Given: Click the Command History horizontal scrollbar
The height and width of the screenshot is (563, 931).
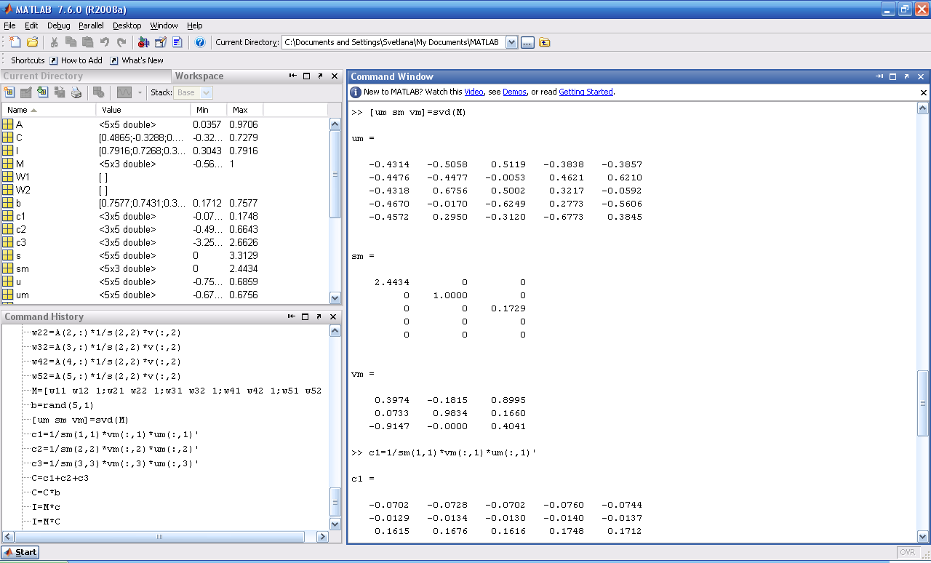Looking at the screenshot, I should pyautogui.click(x=160, y=537).
